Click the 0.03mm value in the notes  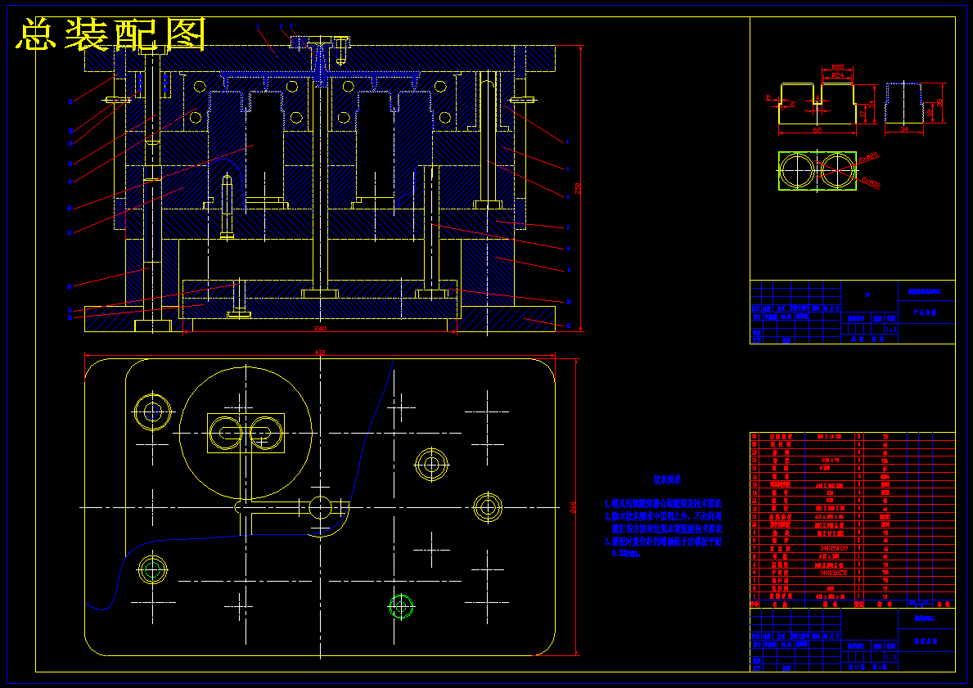tap(626, 553)
